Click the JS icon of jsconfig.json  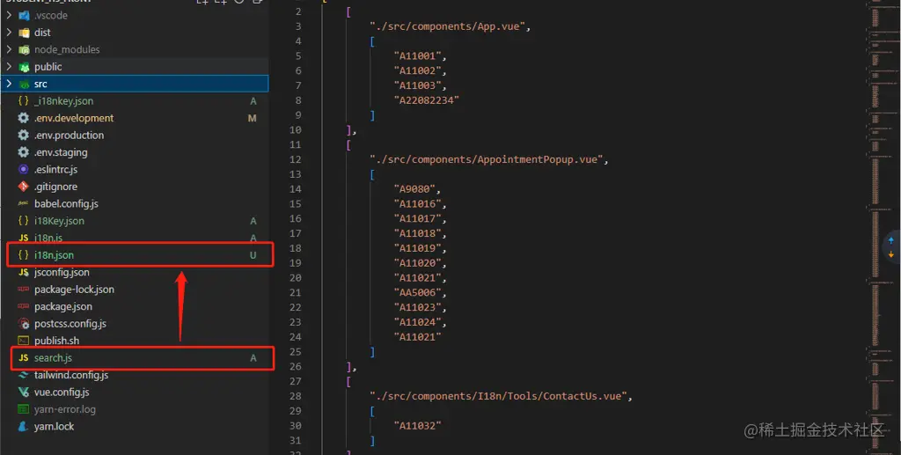24,272
